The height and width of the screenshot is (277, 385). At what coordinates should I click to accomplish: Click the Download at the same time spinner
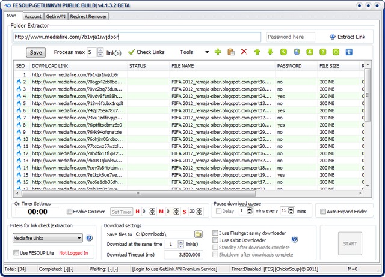click(180, 244)
